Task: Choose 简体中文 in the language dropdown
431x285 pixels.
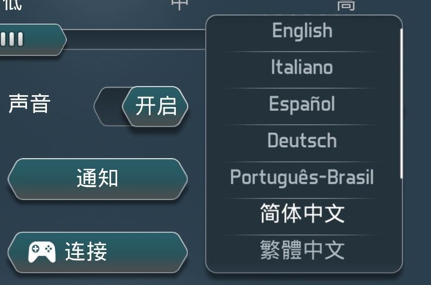Action: (x=302, y=214)
